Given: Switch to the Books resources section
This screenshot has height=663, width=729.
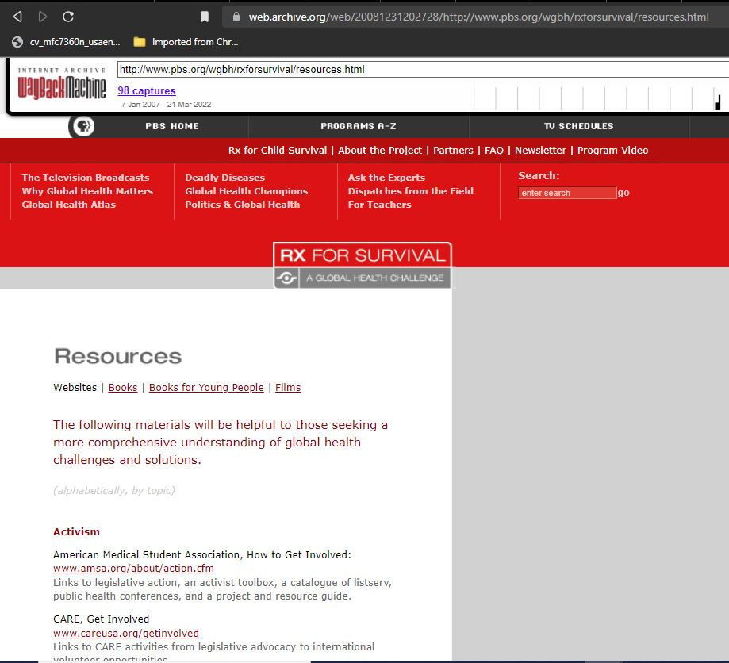Looking at the screenshot, I should (x=123, y=387).
